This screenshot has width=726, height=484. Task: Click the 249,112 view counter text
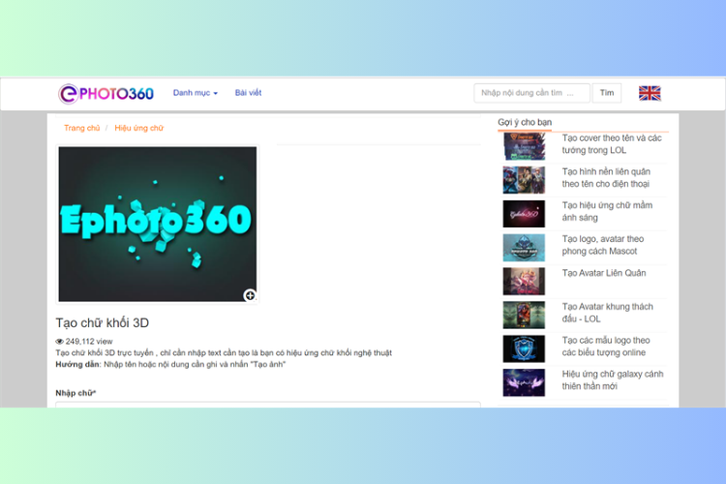pyautogui.click(x=89, y=342)
